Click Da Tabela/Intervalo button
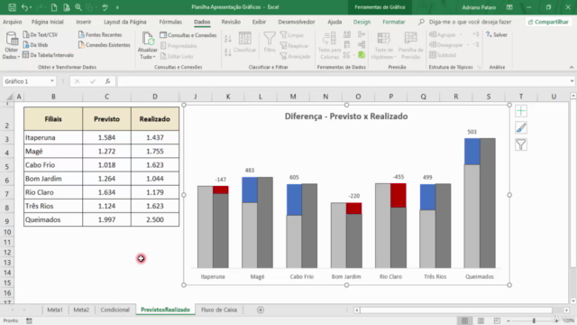The image size is (577, 325). click(x=48, y=55)
